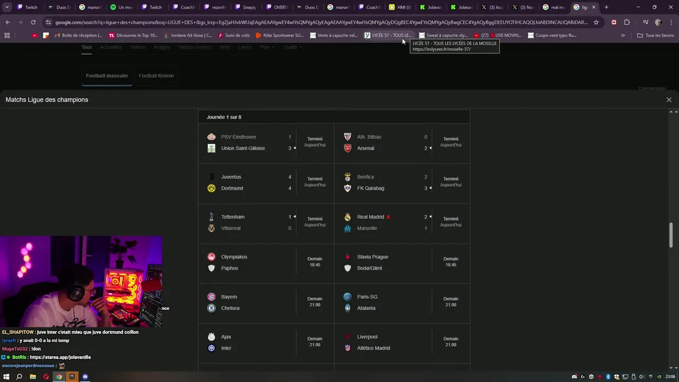Click the Ath. Bilbao club crest
The image size is (679, 382).
tap(347, 137)
